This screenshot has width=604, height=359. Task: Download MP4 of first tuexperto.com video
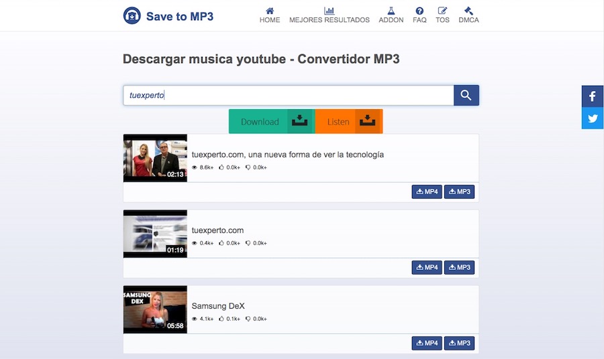click(x=427, y=192)
